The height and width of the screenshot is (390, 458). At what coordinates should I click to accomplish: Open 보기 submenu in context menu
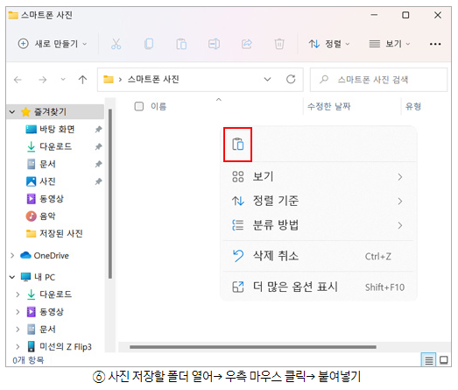pos(319,176)
